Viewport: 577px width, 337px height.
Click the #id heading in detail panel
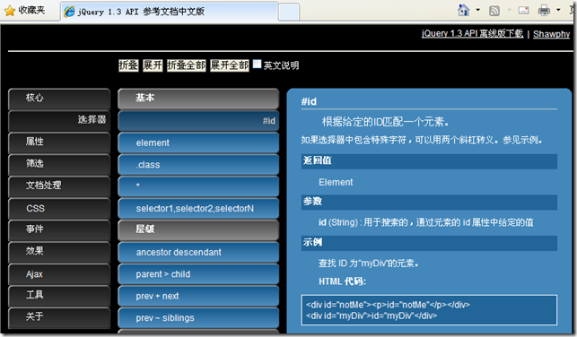click(309, 101)
